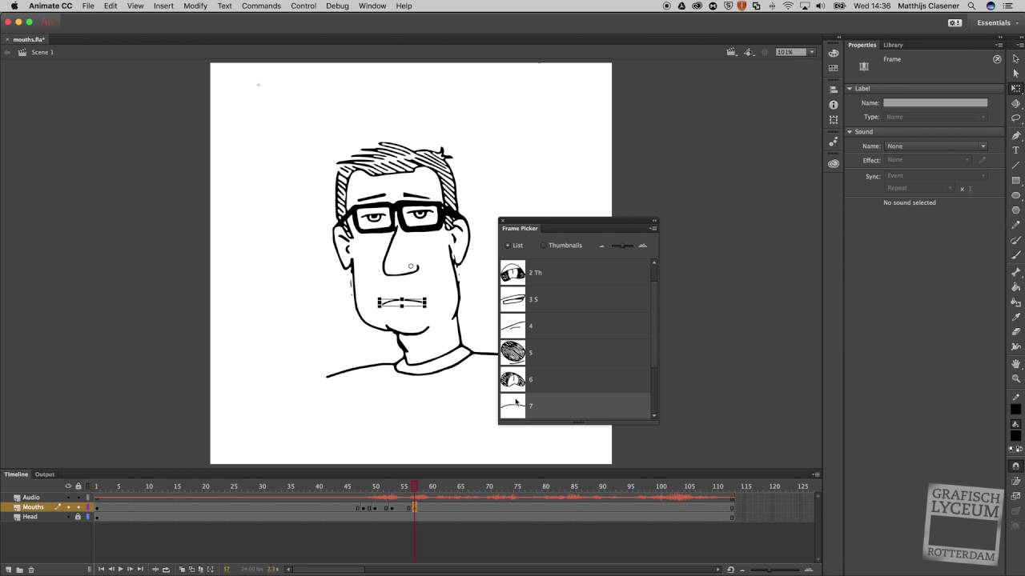Click the New Layer icon in timeline
1025x576 pixels.
[9, 570]
